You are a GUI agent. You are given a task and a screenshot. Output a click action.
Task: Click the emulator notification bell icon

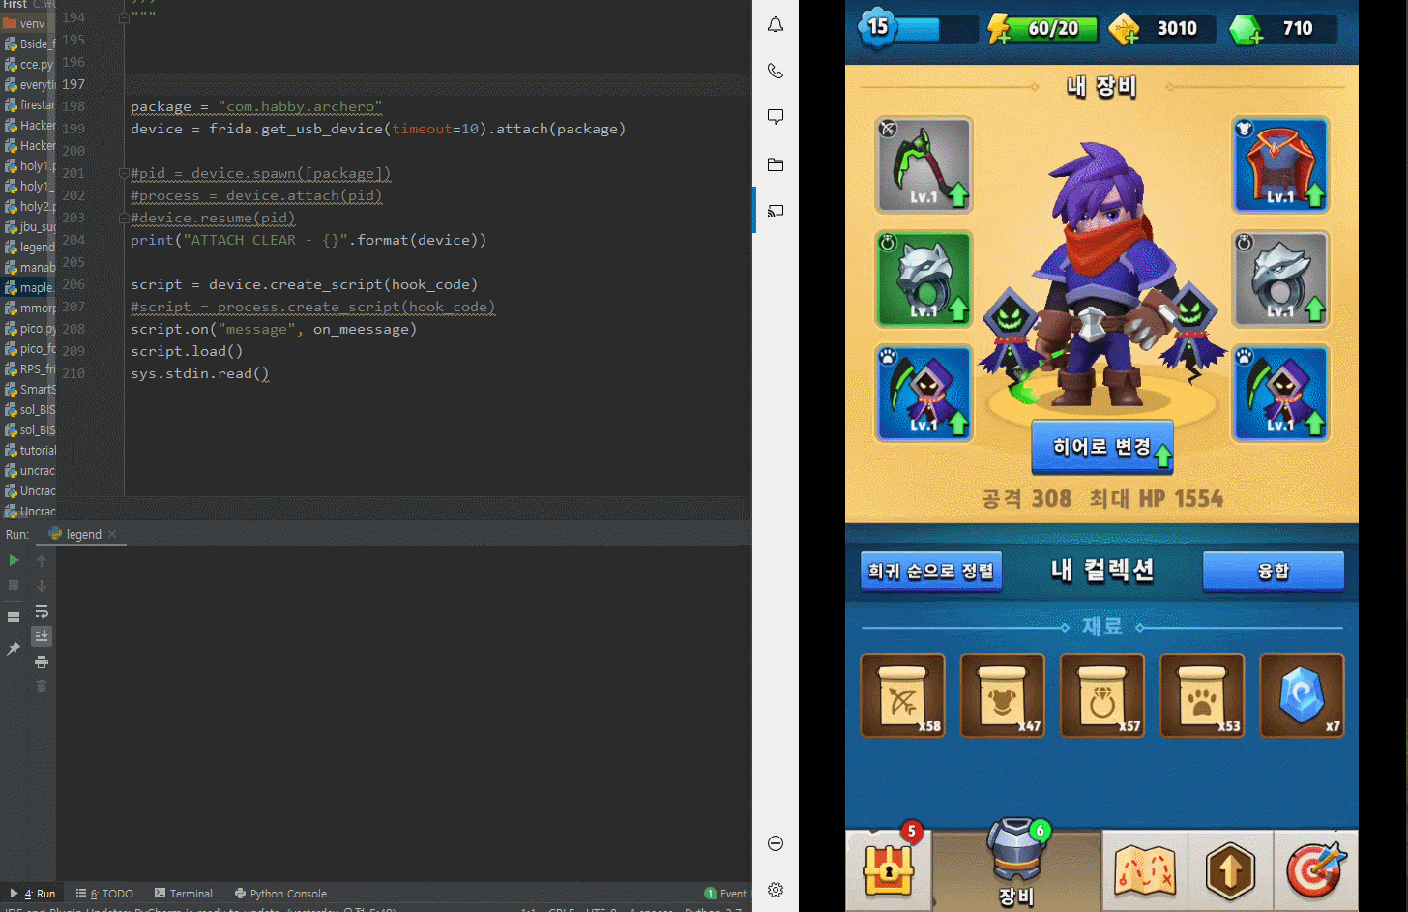[776, 24]
